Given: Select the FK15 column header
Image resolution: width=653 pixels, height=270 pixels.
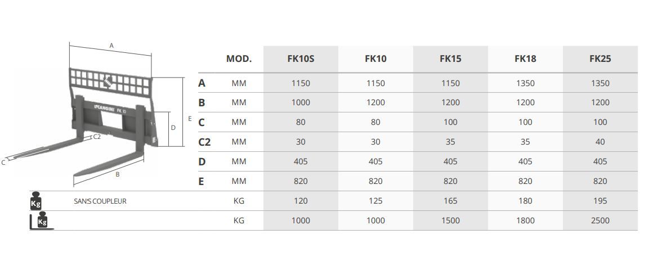Looking at the screenshot, I should (450, 58).
